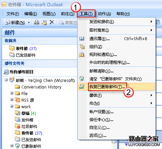The width and height of the screenshot is (162, 149).
Task: Open the New (新建) dropdown arrow
Action: point(29,23)
